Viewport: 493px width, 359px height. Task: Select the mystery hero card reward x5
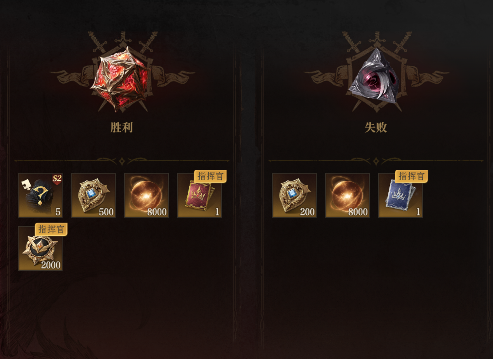click(x=40, y=195)
